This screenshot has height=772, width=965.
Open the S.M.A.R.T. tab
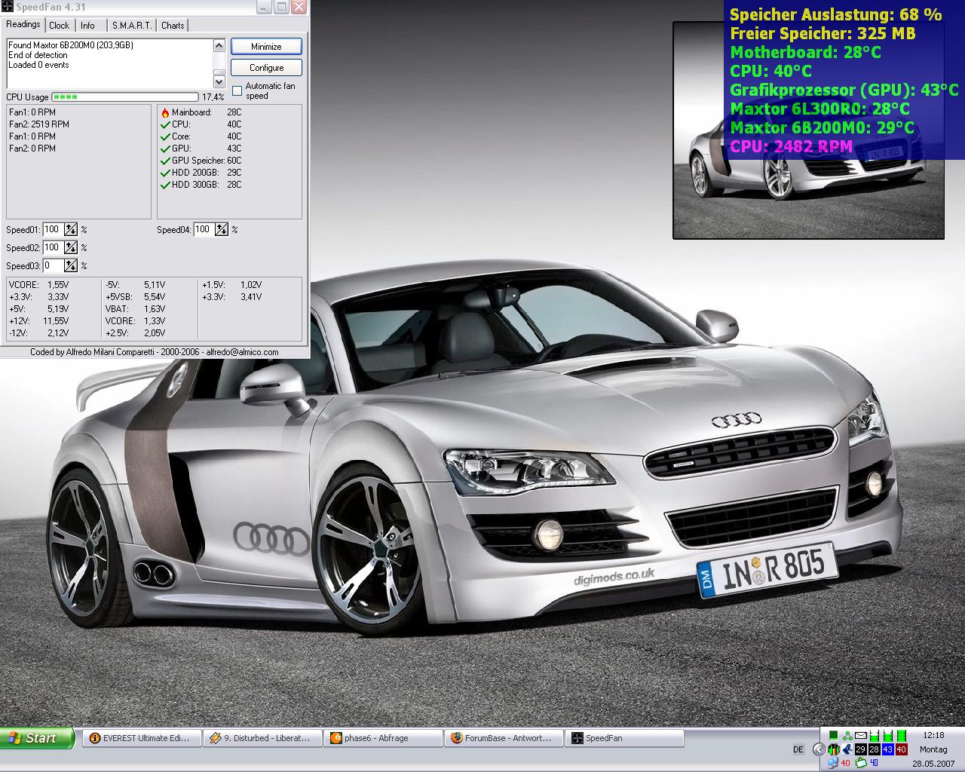click(x=131, y=26)
